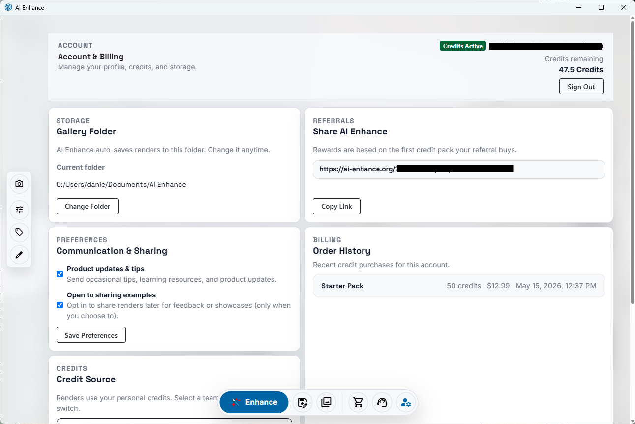Select the Starter Pack order row
The width and height of the screenshot is (635, 424).
coord(459,286)
